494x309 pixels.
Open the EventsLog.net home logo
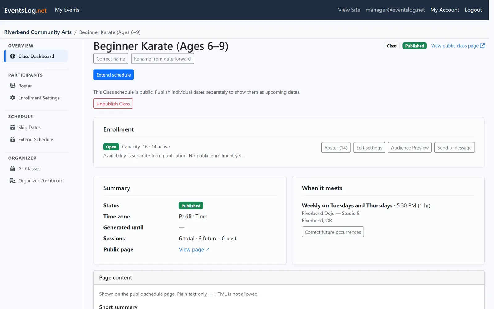click(x=25, y=10)
